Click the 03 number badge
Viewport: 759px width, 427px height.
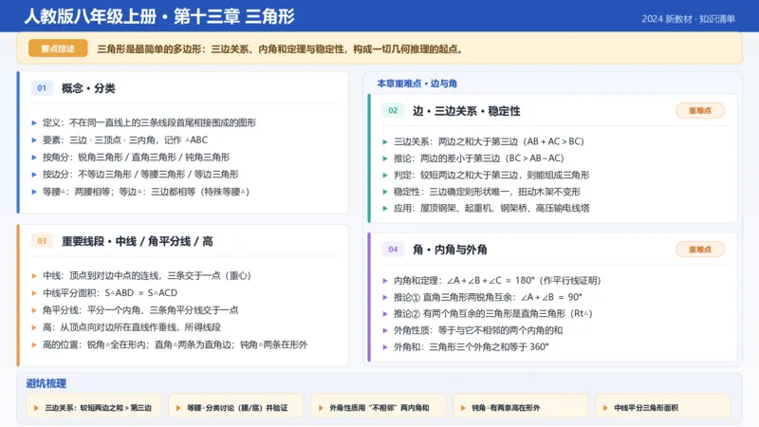tap(42, 241)
